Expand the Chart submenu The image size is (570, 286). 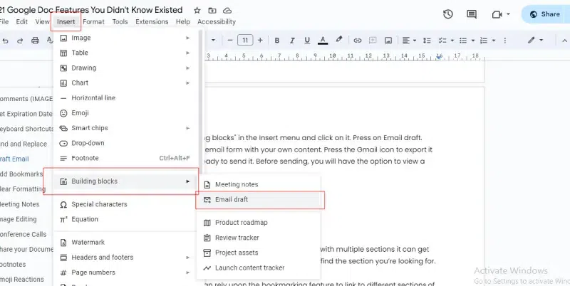pos(126,83)
